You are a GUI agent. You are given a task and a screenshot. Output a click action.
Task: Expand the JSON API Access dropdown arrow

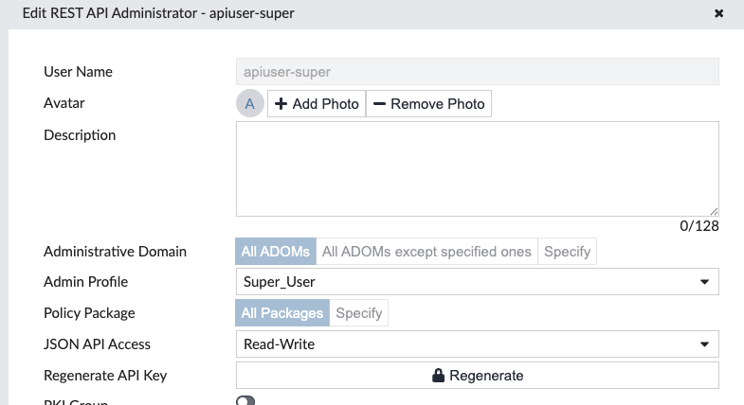[x=704, y=344]
